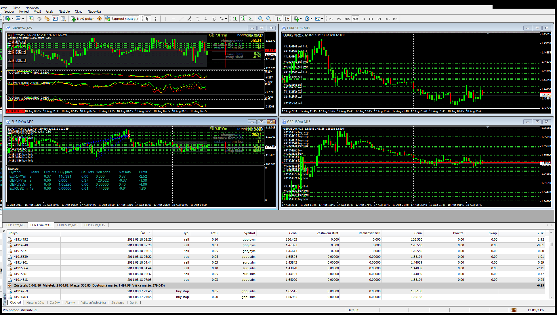
Task: Click the zoom out magnifier icon
Action: coord(268,19)
